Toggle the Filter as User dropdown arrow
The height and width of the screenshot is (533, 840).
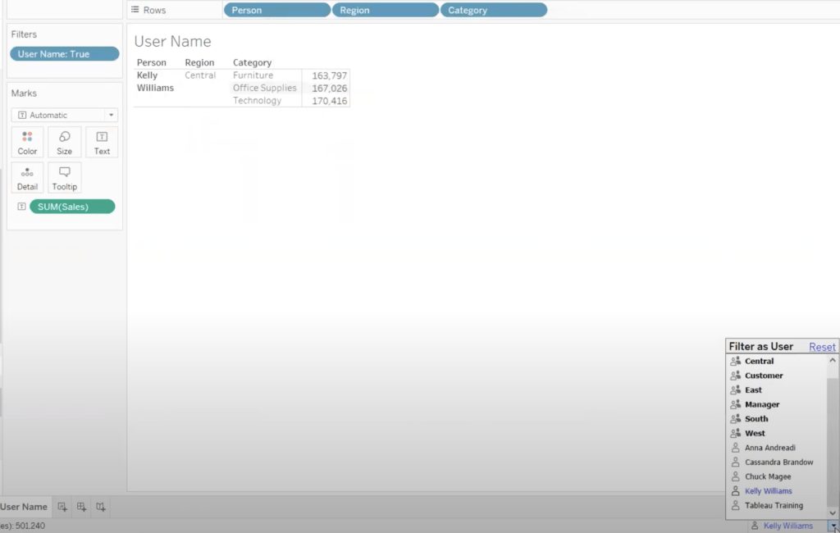[x=833, y=526]
